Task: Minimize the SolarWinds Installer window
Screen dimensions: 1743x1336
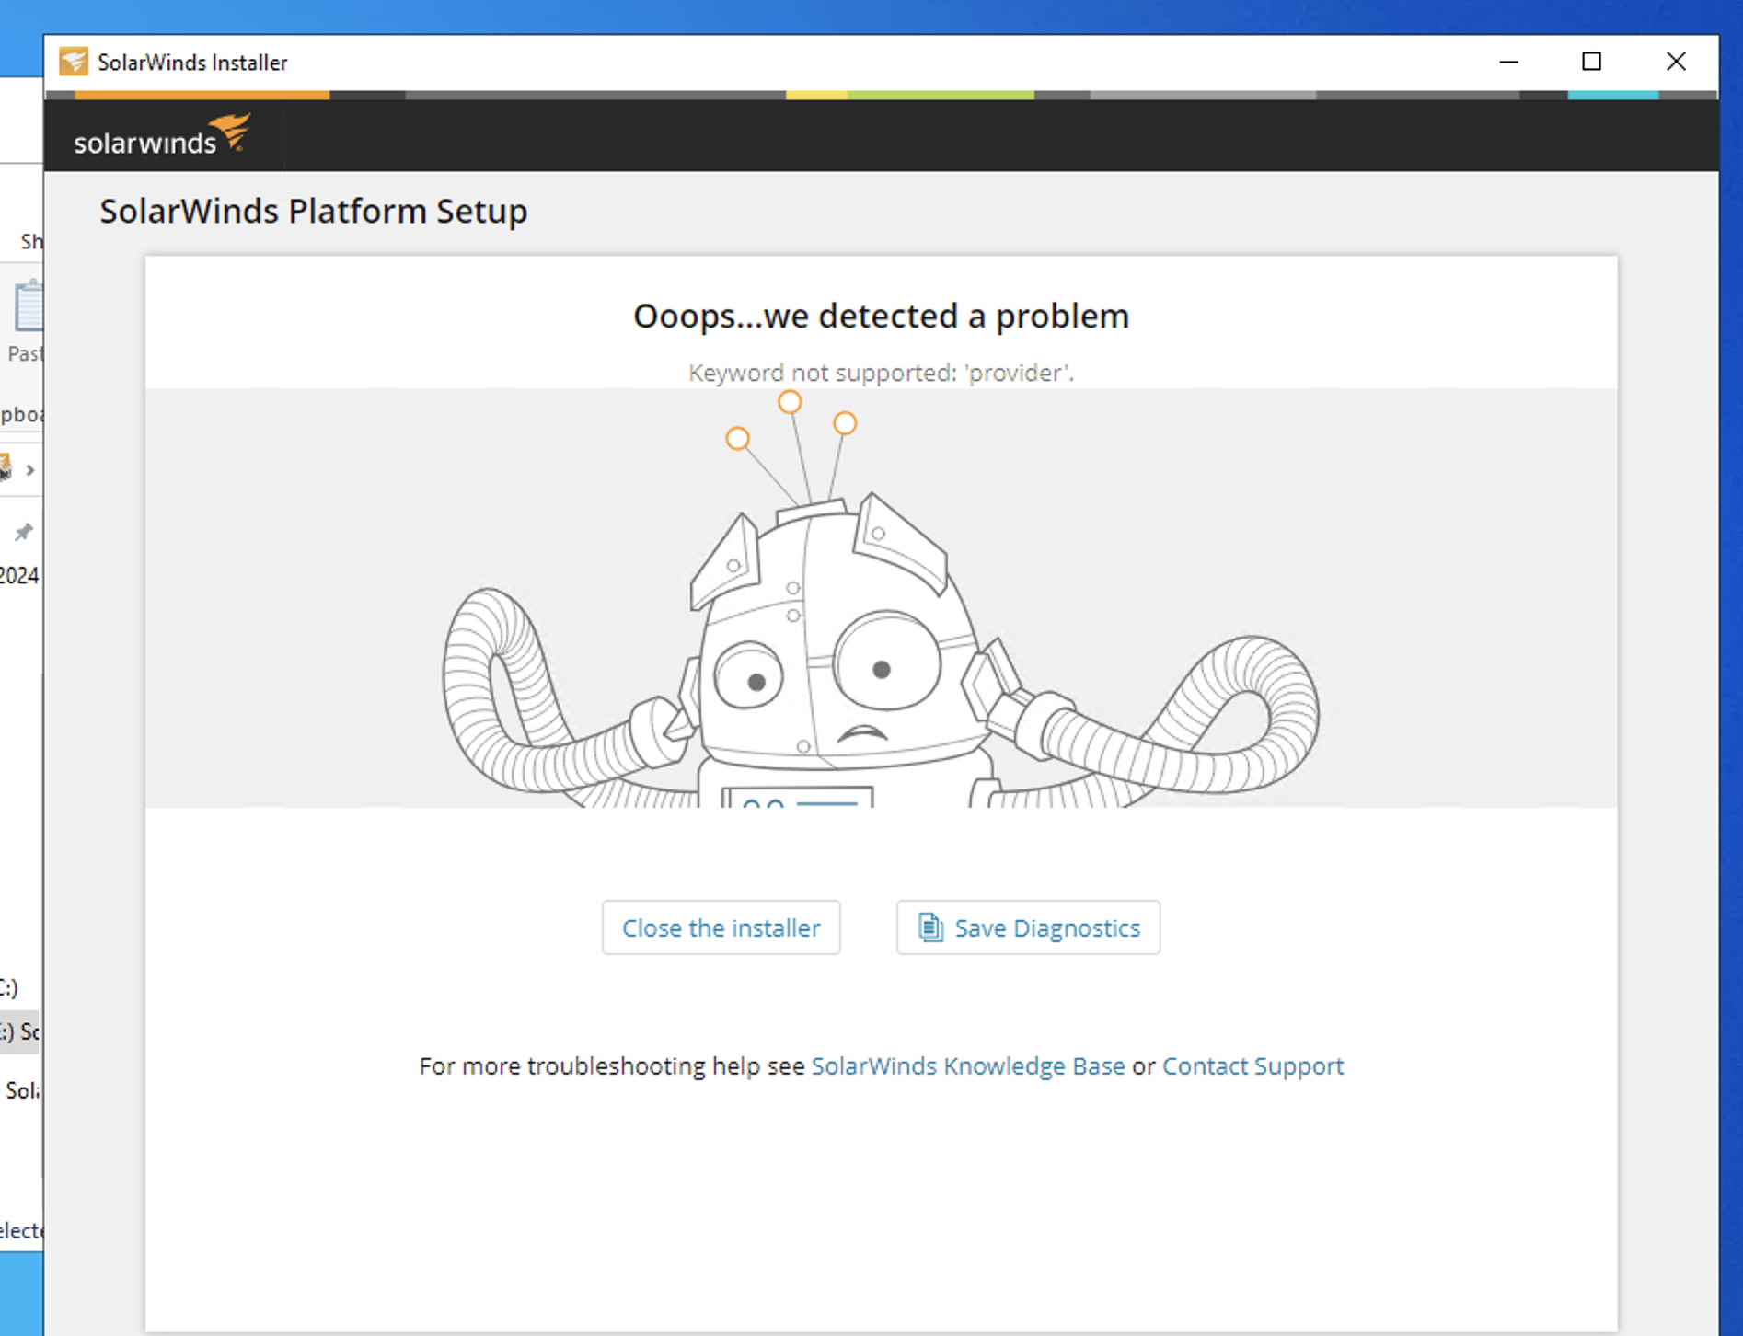Action: click(1509, 62)
